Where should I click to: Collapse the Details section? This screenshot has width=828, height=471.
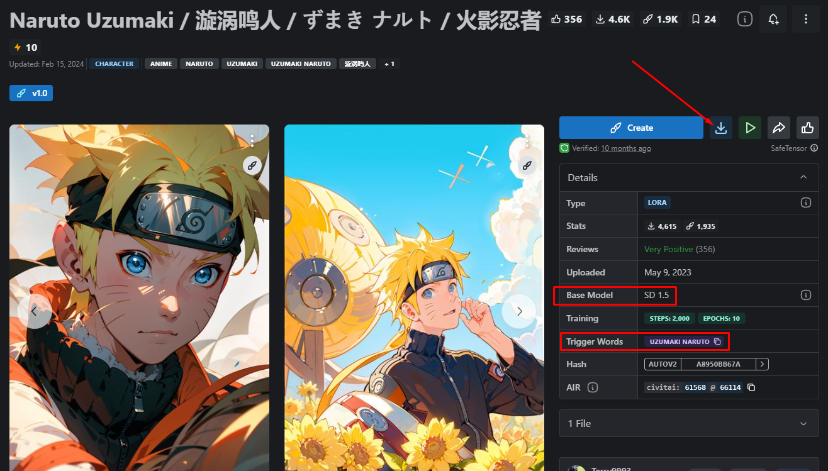(x=803, y=177)
